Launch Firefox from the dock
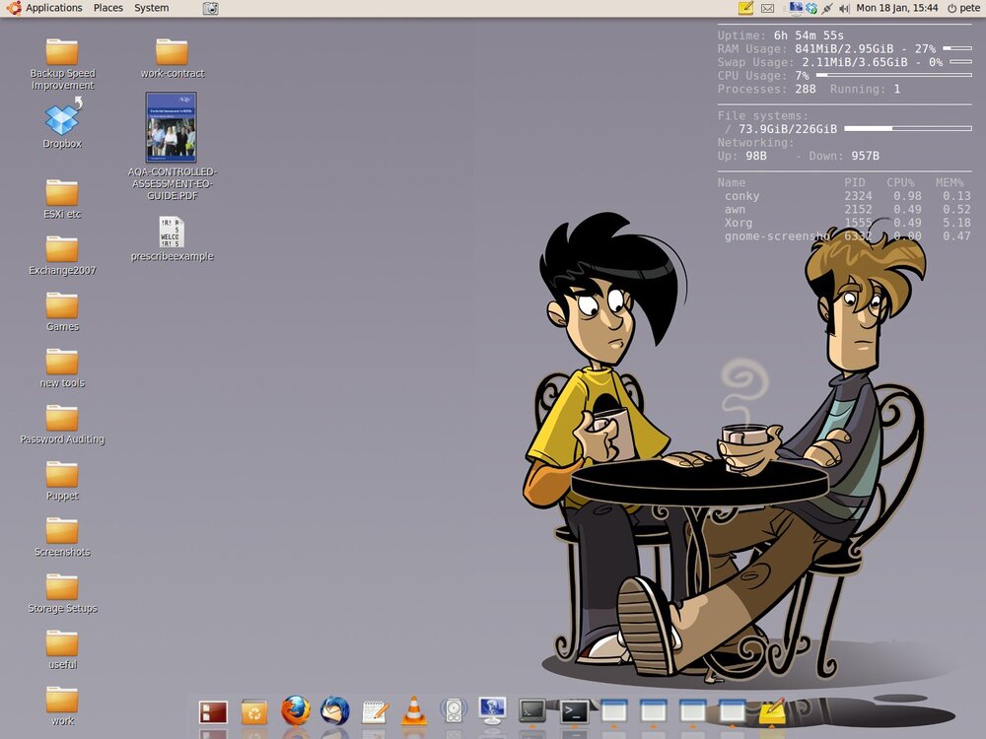The width and height of the screenshot is (986, 739). tap(296, 710)
